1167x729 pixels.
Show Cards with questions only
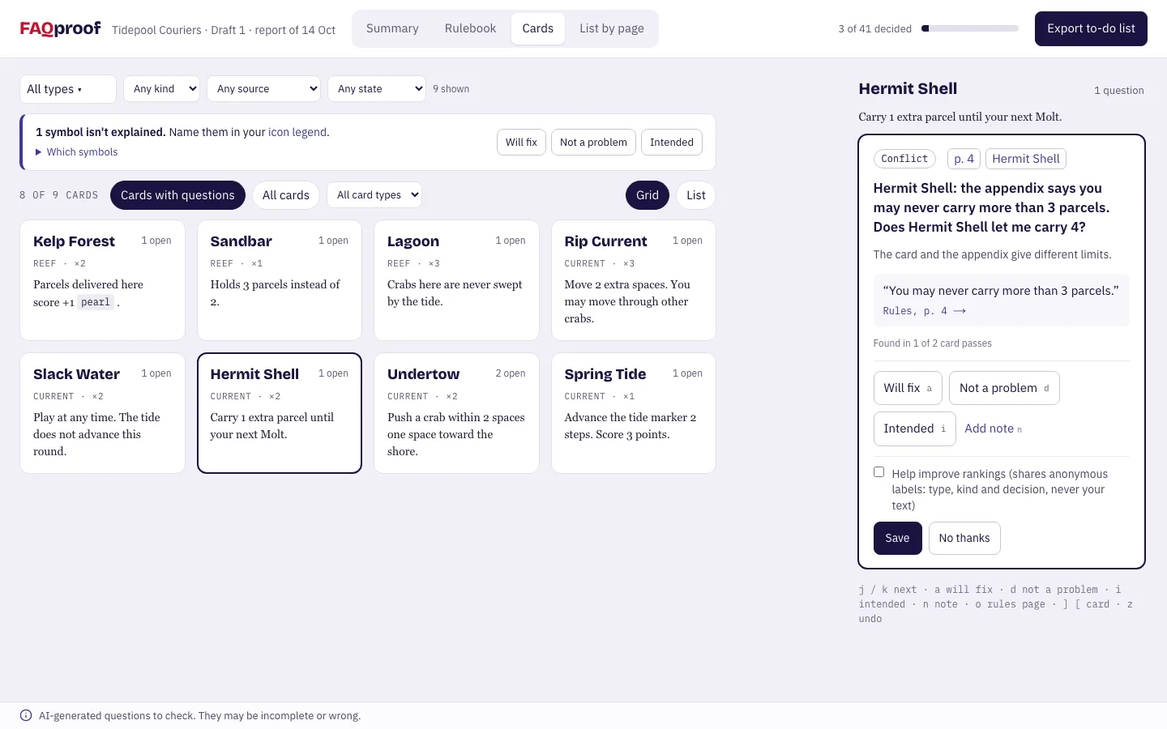click(177, 195)
